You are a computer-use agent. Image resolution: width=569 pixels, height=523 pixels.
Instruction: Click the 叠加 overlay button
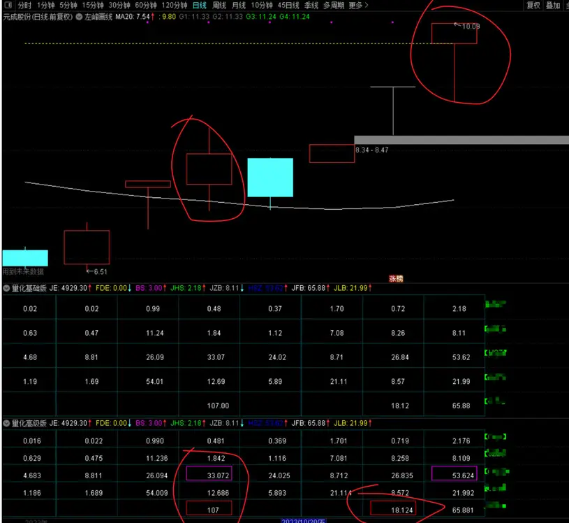tap(553, 5)
